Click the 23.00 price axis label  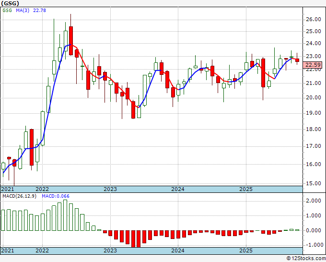[x=313, y=56]
